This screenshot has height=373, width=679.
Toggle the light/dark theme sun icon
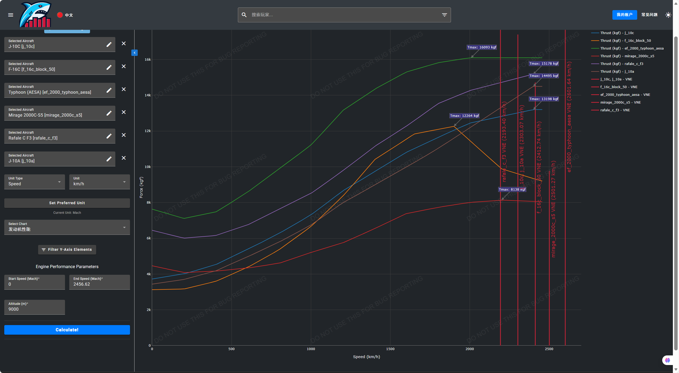point(668,15)
